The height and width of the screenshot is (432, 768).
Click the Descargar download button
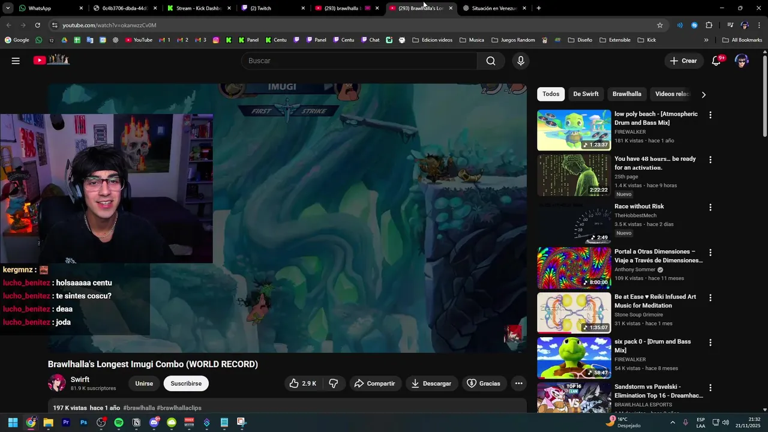click(x=431, y=383)
